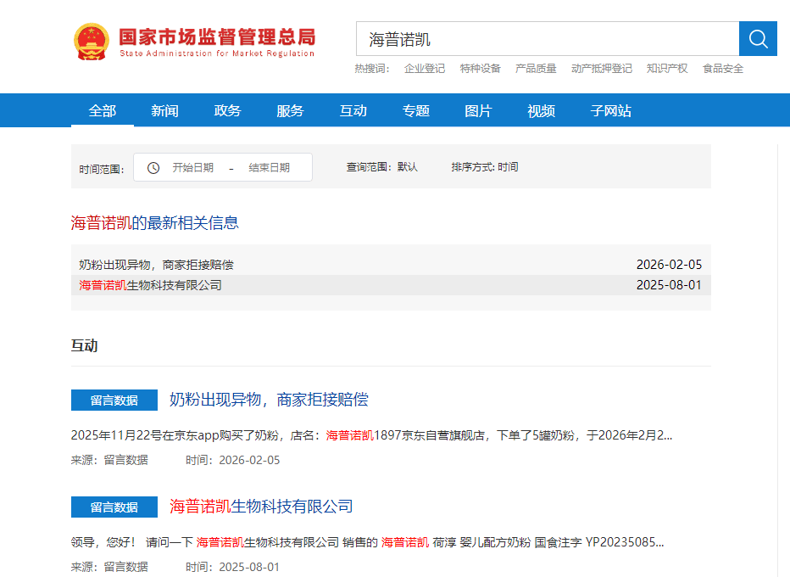This screenshot has height=577, width=790.
Task: Select the 结束日期 end date field
Action: pyautogui.click(x=269, y=168)
